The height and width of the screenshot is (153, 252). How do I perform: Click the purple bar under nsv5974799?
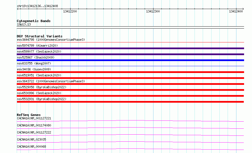point(130,48)
